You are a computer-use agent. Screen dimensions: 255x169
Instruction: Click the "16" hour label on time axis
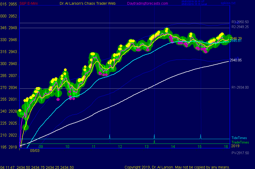tap(226, 147)
